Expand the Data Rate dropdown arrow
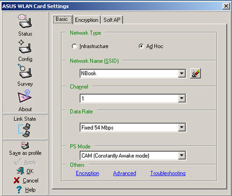The height and width of the screenshot is (196, 232). pos(181,128)
